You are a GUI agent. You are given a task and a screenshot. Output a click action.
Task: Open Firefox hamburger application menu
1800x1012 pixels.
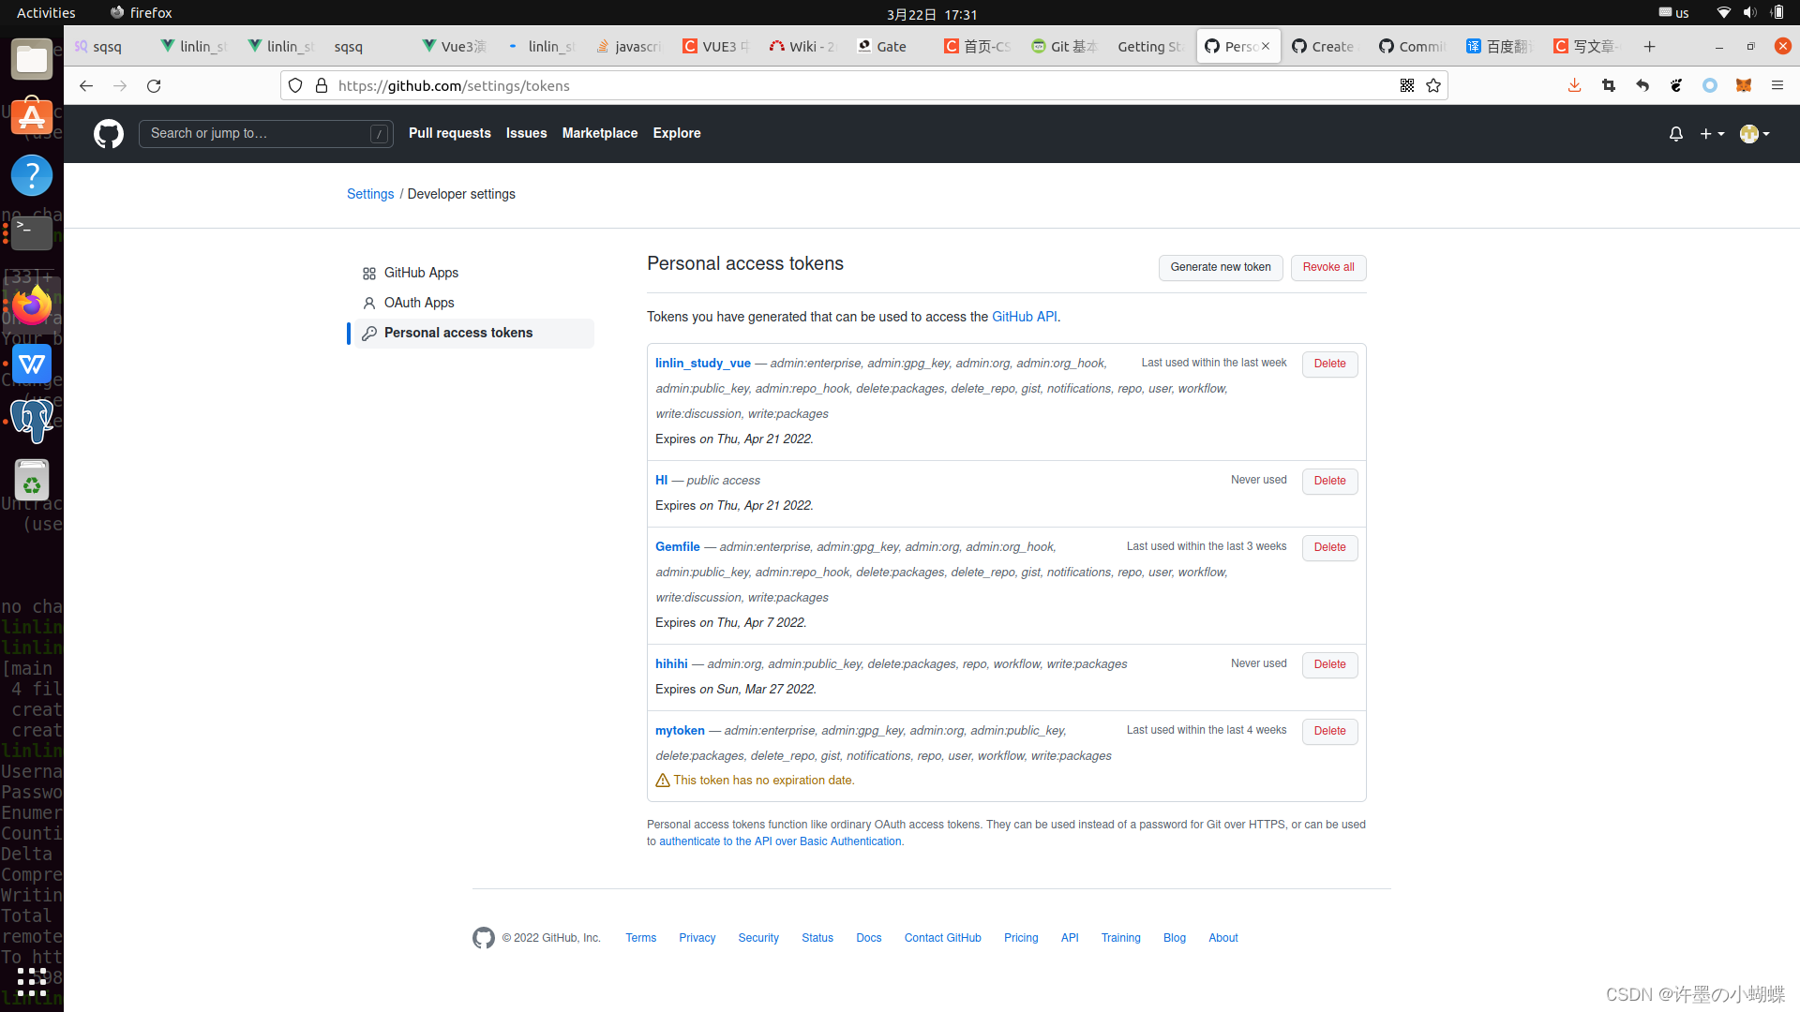coord(1777,86)
